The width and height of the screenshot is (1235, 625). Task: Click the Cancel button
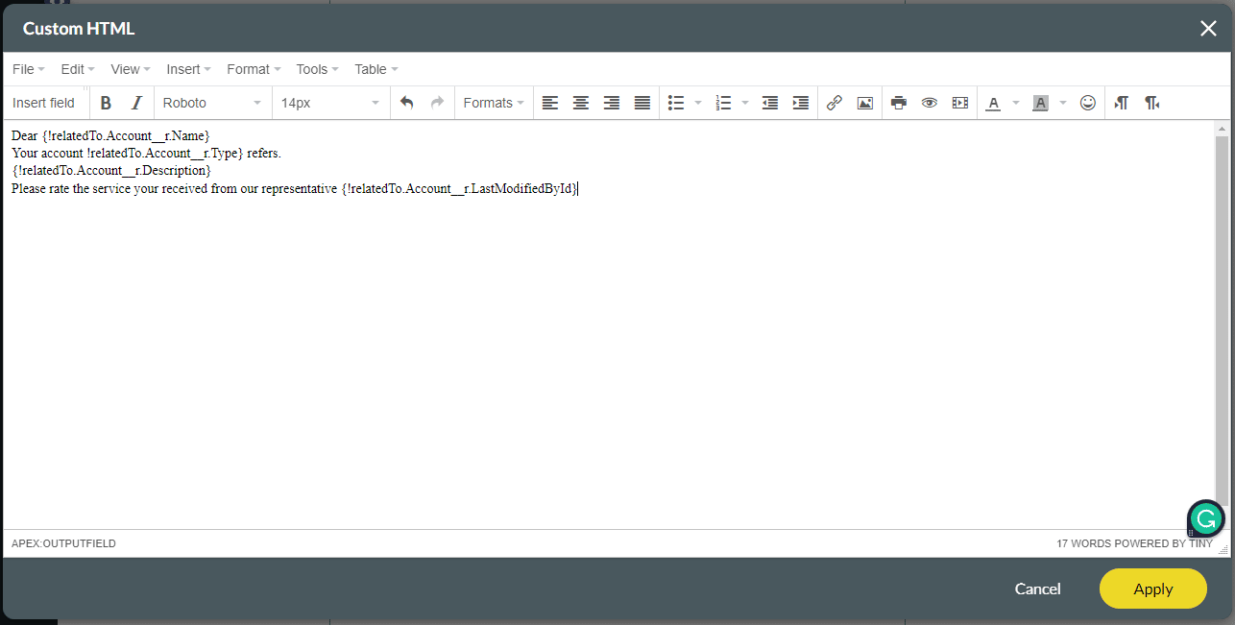1037,589
